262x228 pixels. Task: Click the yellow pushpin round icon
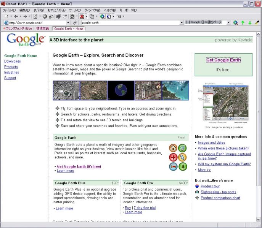[x=182, y=157]
